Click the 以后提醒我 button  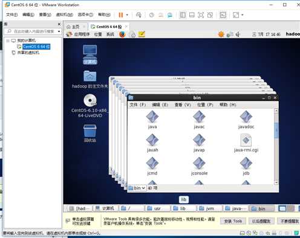point(261,221)
